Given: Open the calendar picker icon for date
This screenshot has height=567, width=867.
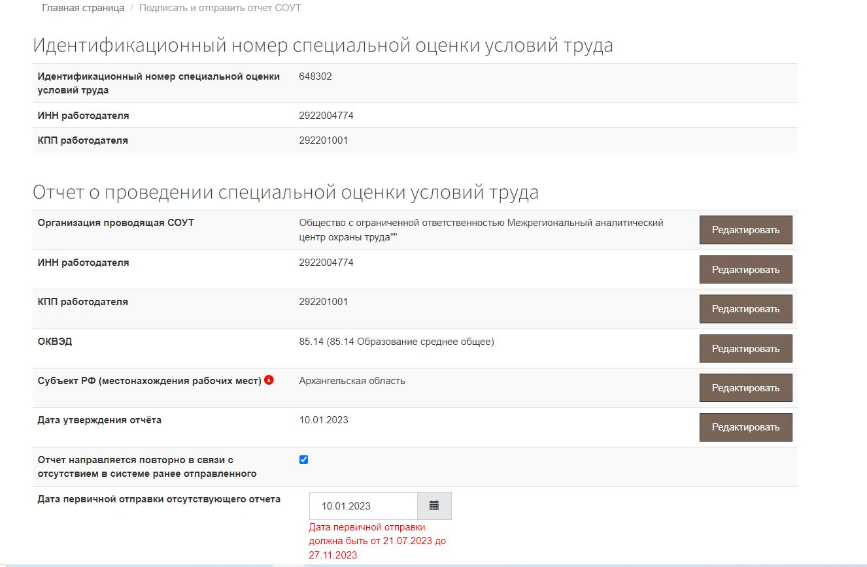Looking at the screenshot, I should click(434, 506).
